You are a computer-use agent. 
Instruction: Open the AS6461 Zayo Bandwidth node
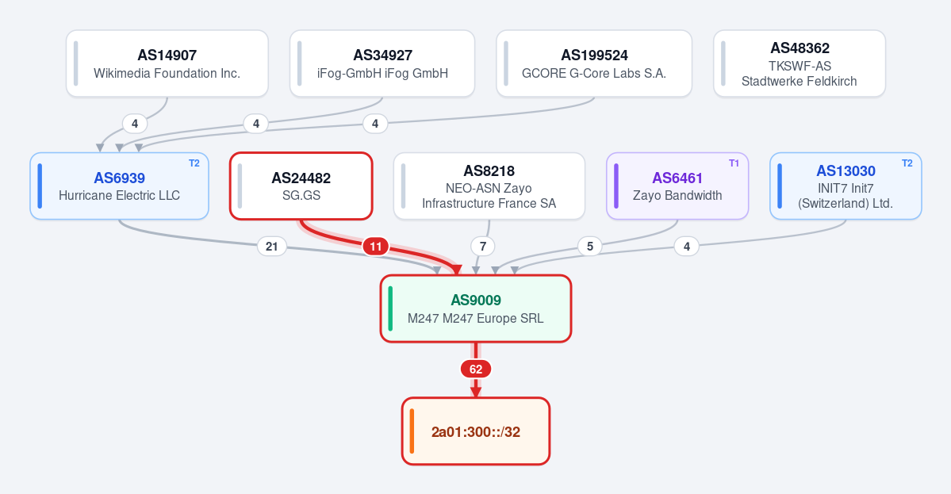click(x=677, y=186)
